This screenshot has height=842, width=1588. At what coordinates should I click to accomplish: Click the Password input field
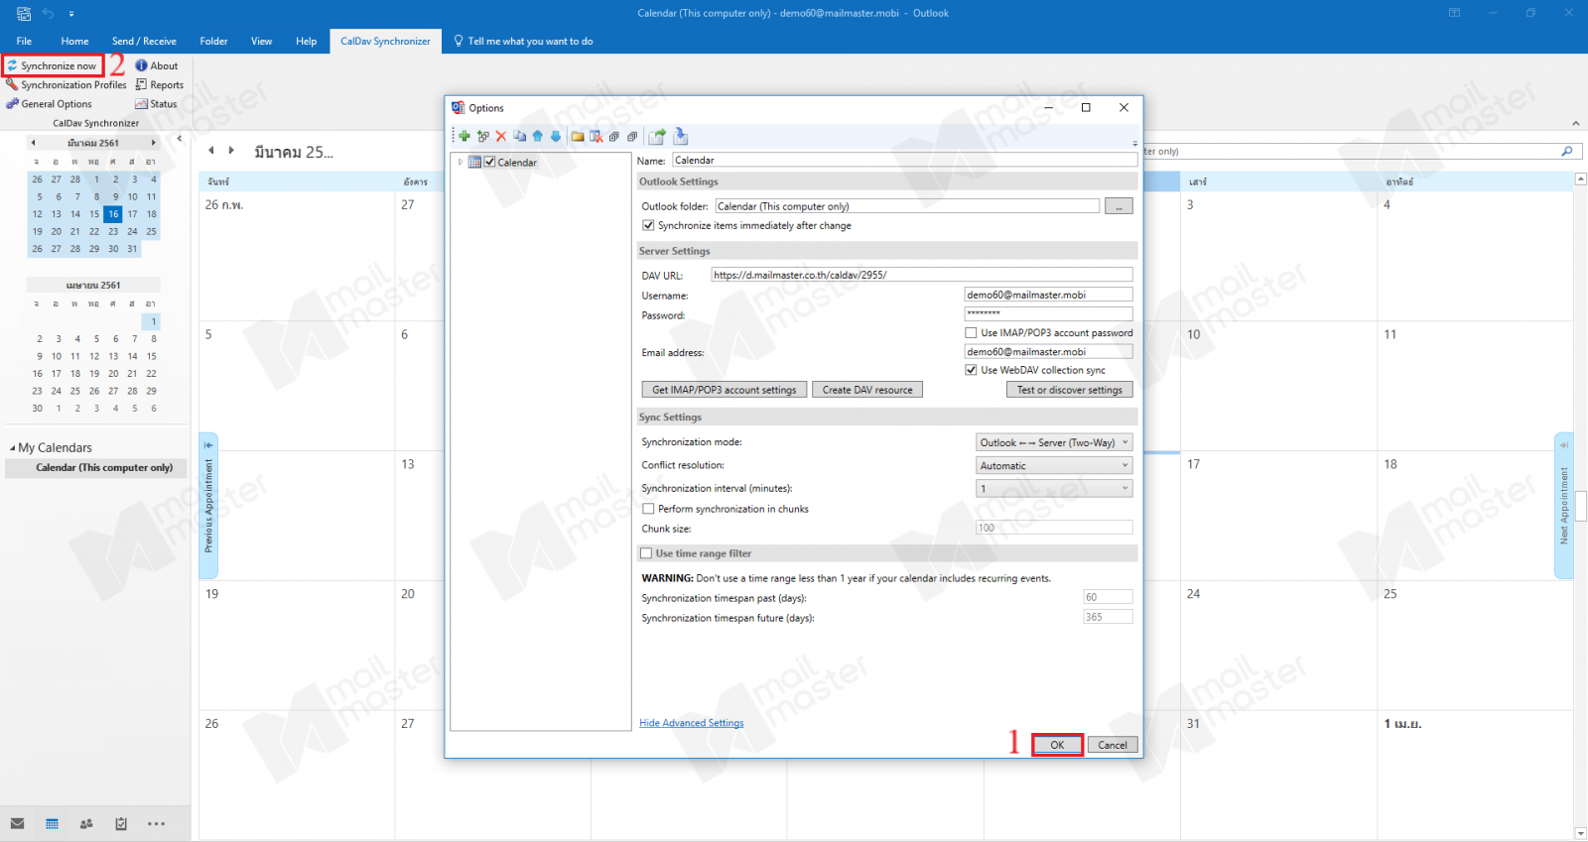point(1048,313)
